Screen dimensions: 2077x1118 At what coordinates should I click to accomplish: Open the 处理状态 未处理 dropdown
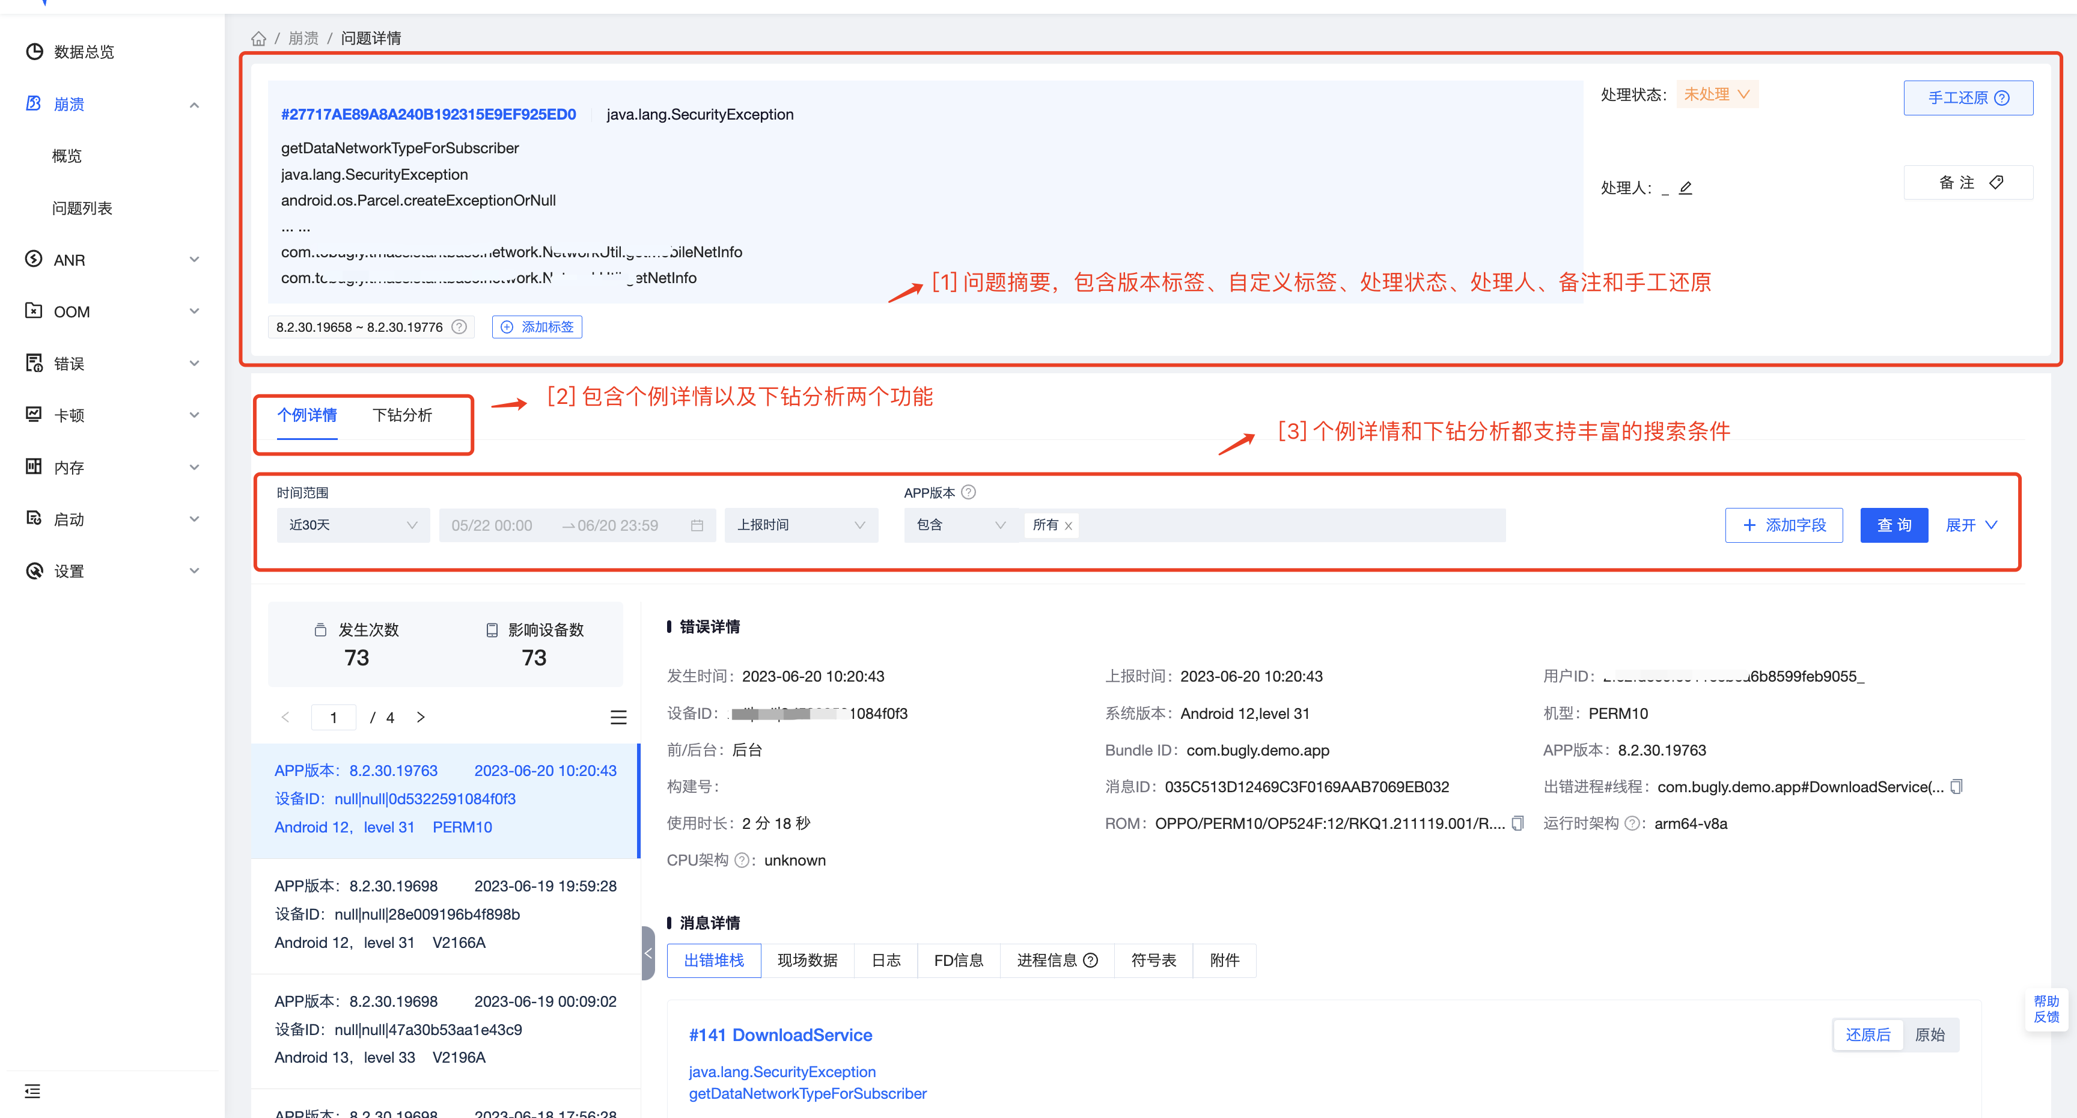(1716, 94)
